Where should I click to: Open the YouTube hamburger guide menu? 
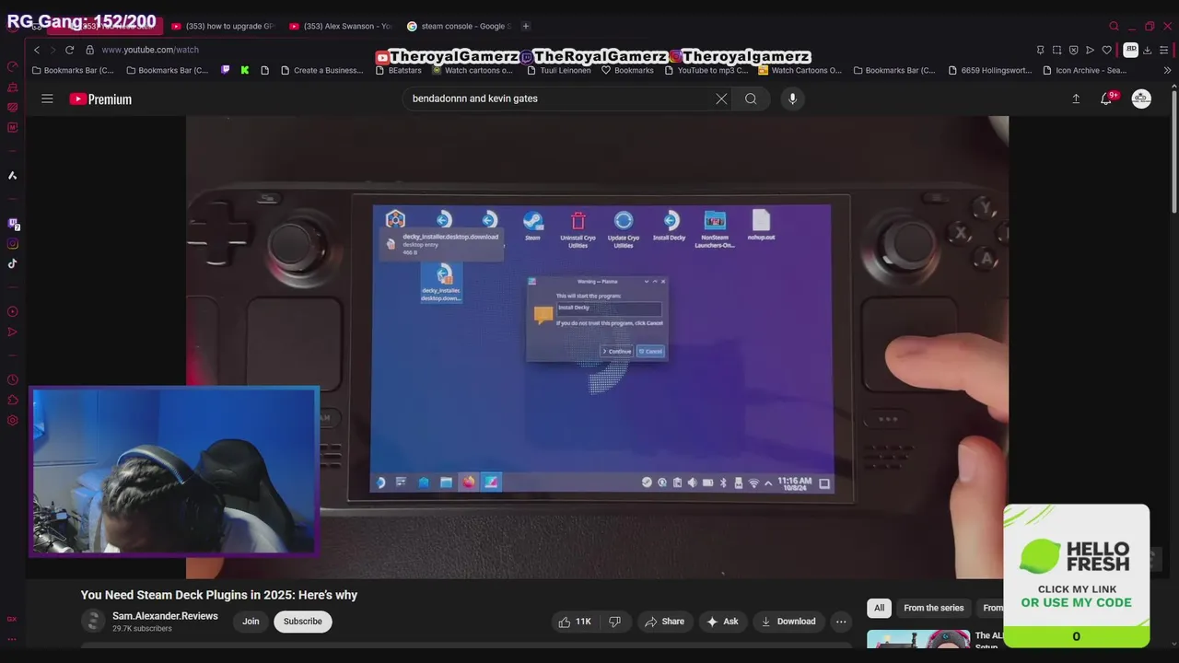coord(47,99)
